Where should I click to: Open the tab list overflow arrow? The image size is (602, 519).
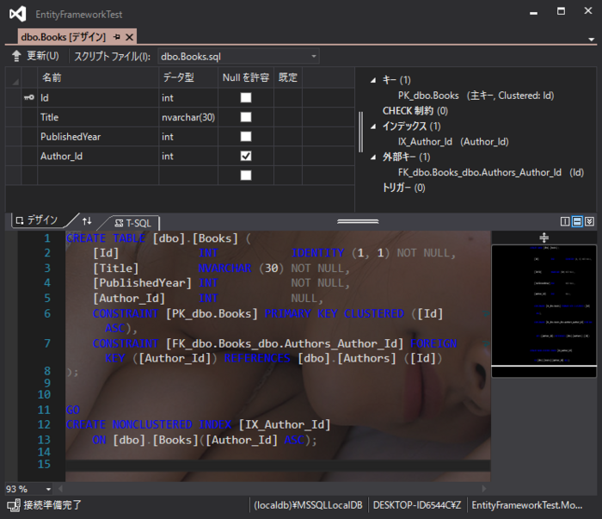pos(592,40)
